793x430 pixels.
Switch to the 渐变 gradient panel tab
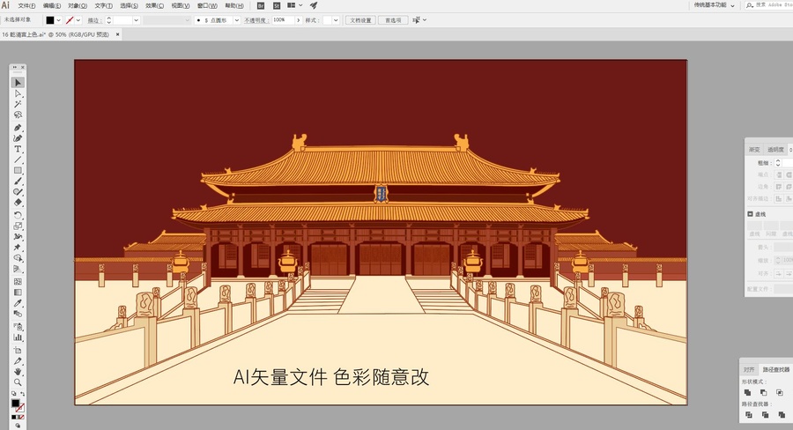click(x=754, y=150)
